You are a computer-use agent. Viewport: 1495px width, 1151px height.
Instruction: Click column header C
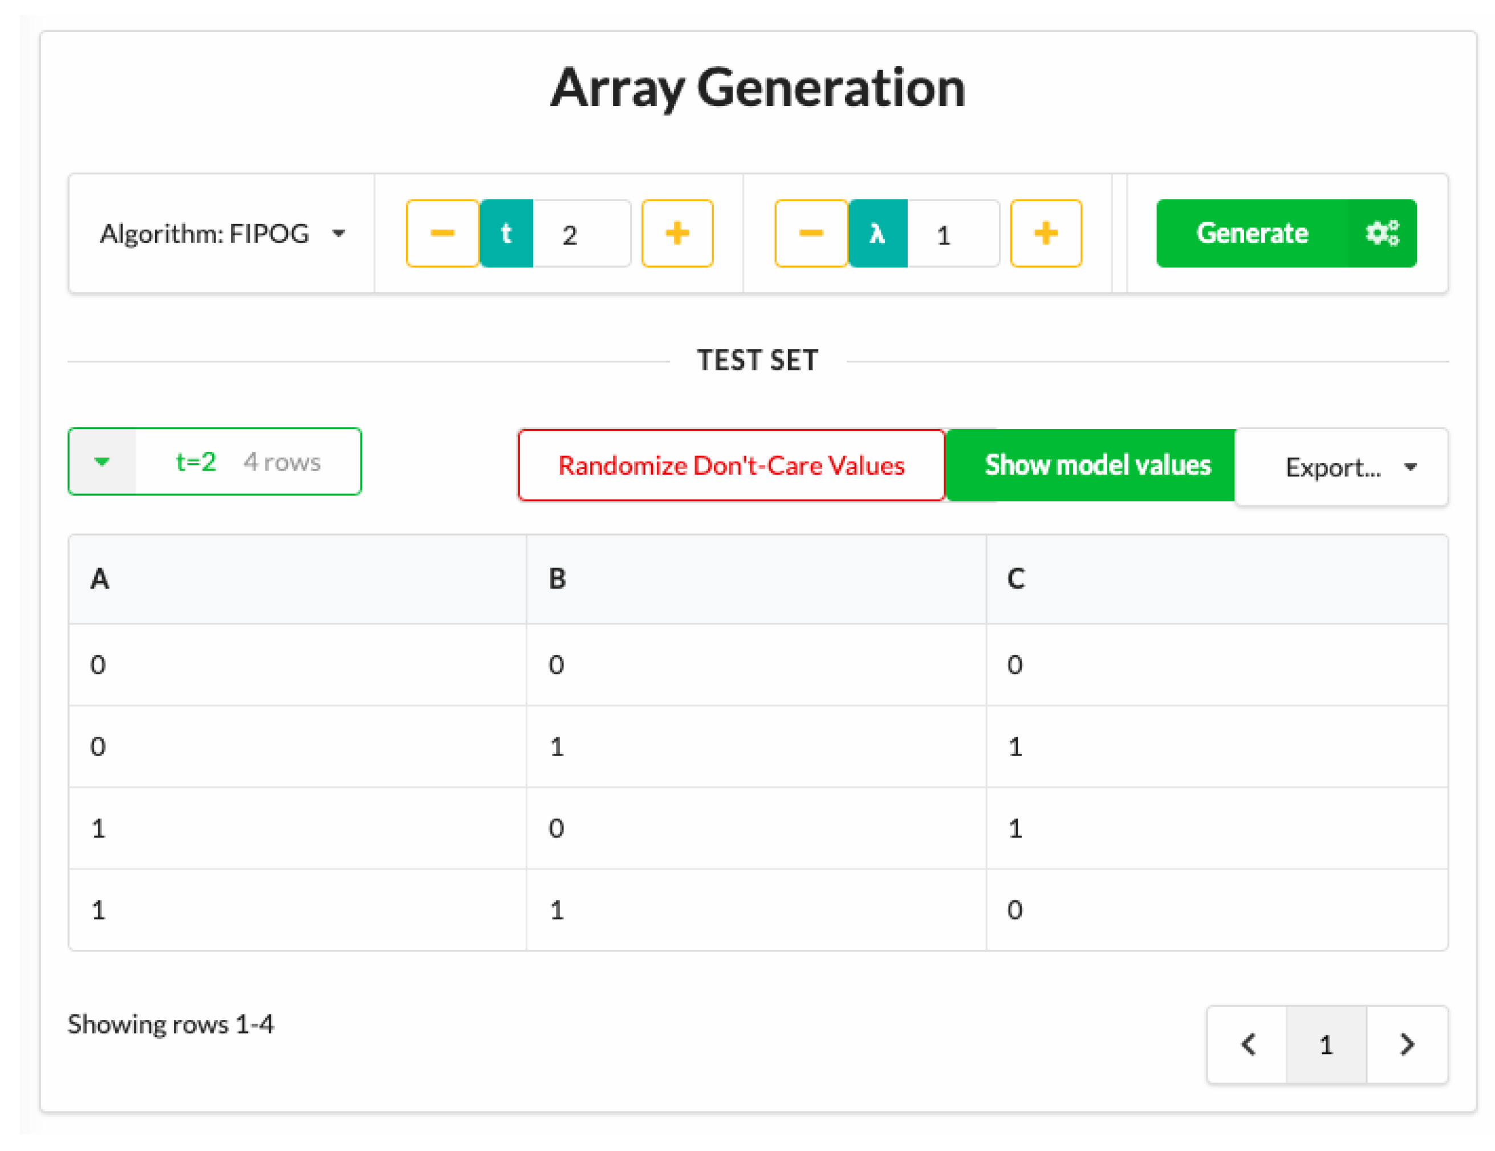click(1016, 578)
